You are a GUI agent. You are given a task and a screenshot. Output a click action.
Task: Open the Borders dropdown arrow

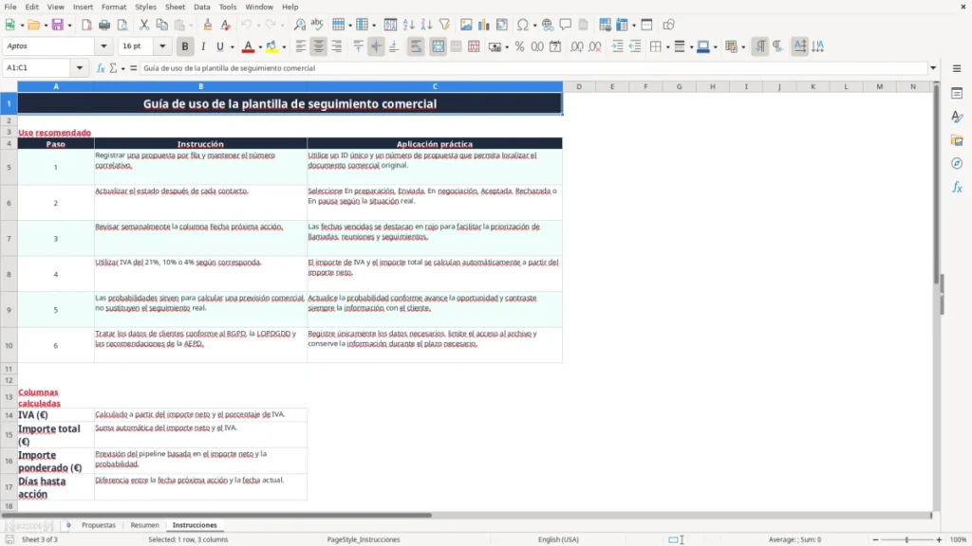click(667, 47)
